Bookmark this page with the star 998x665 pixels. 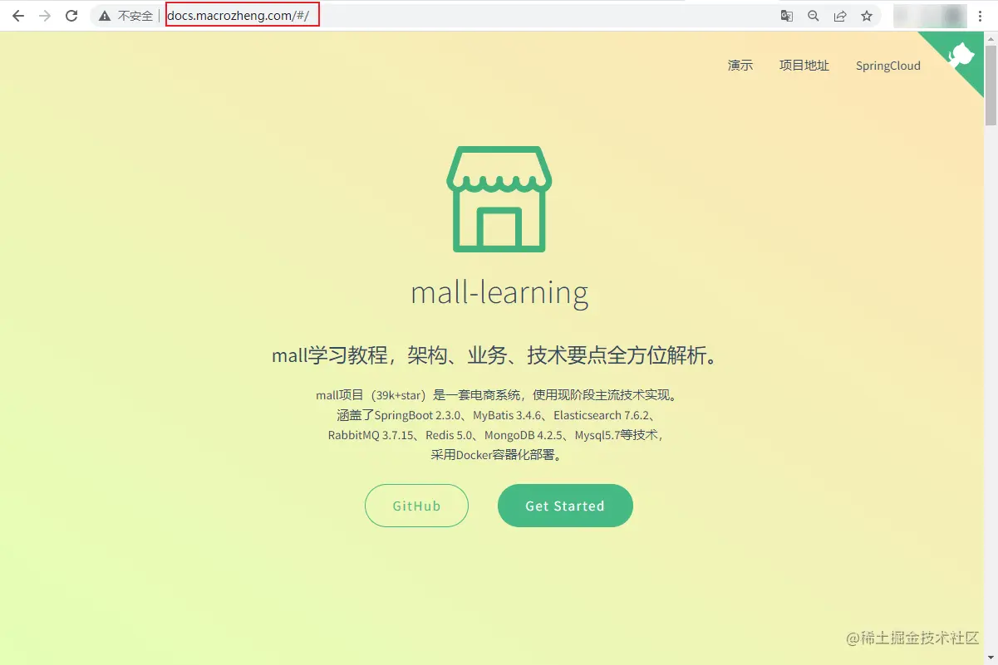pyautogui.click(x=867, y=16)
